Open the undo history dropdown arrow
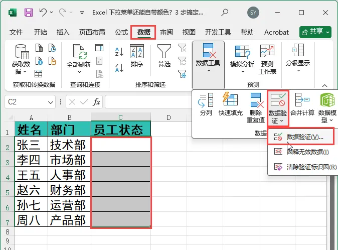The image size is (338, 250). click(51, 12)
